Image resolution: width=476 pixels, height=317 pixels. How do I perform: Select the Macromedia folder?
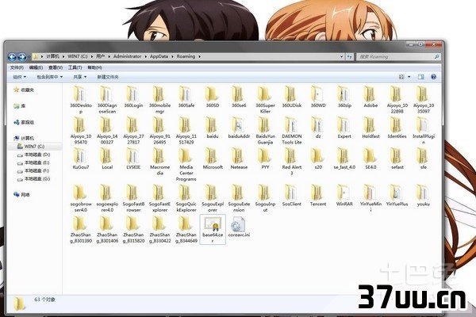[159, 162]
